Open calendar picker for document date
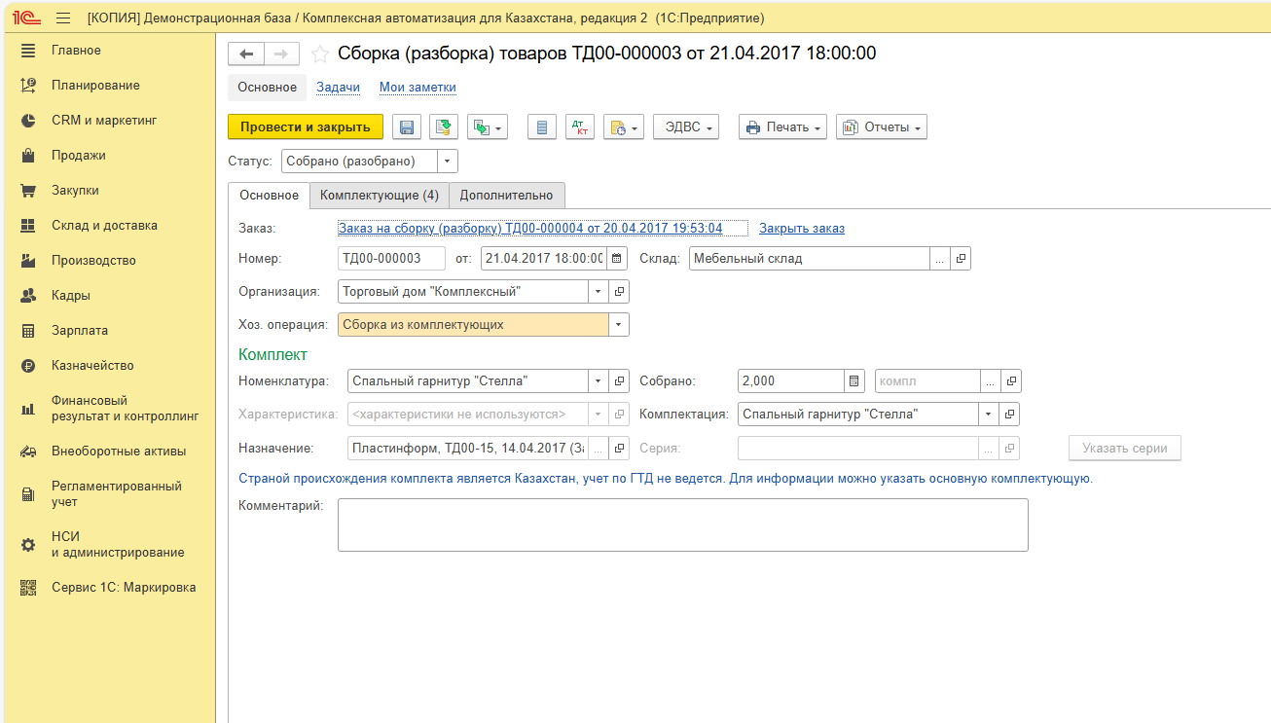The width and height of the screenshot is (1271, 723). point(618,259)
